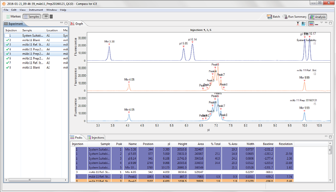The height and width of the screenshot is (192, 336).
Task: Sort peaks table by Area column
Action: [200, 144]
